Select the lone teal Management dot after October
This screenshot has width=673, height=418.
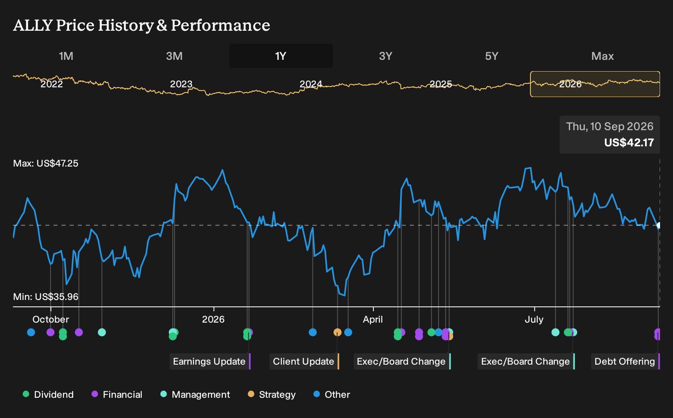pyautogui.click(x=102, y=332)
